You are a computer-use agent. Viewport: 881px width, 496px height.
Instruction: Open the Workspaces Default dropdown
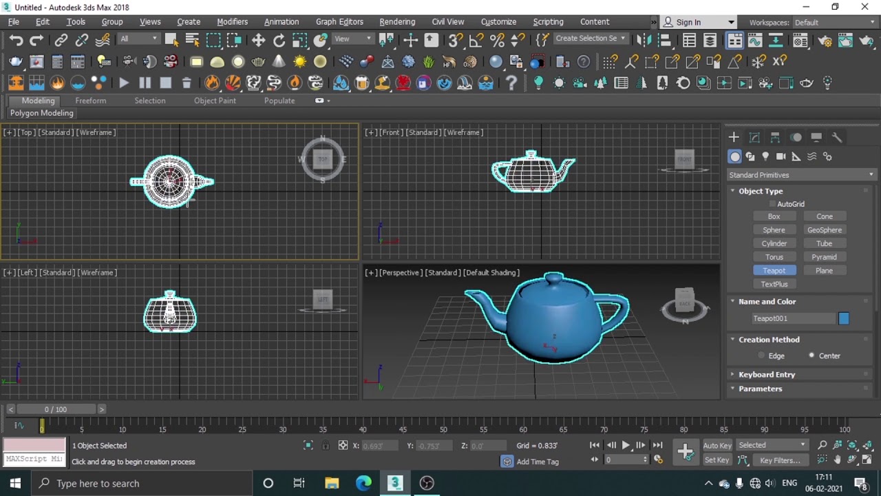coord(835,23)
